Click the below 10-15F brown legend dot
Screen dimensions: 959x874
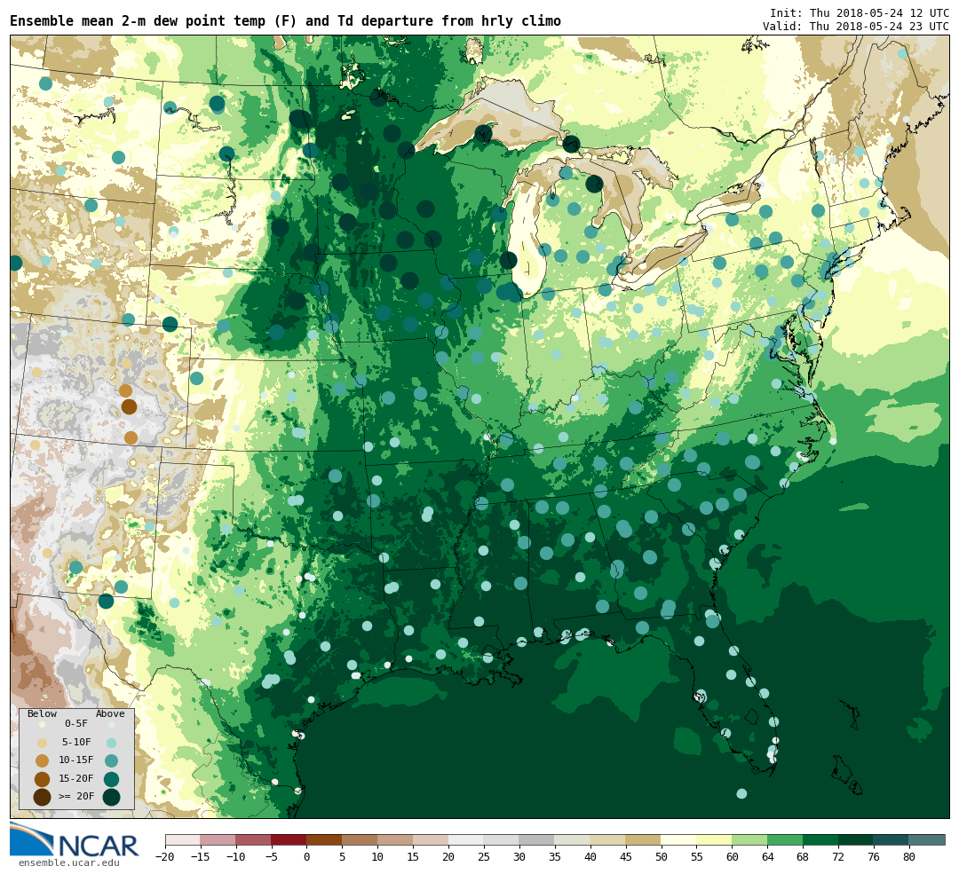coord(43,761)
